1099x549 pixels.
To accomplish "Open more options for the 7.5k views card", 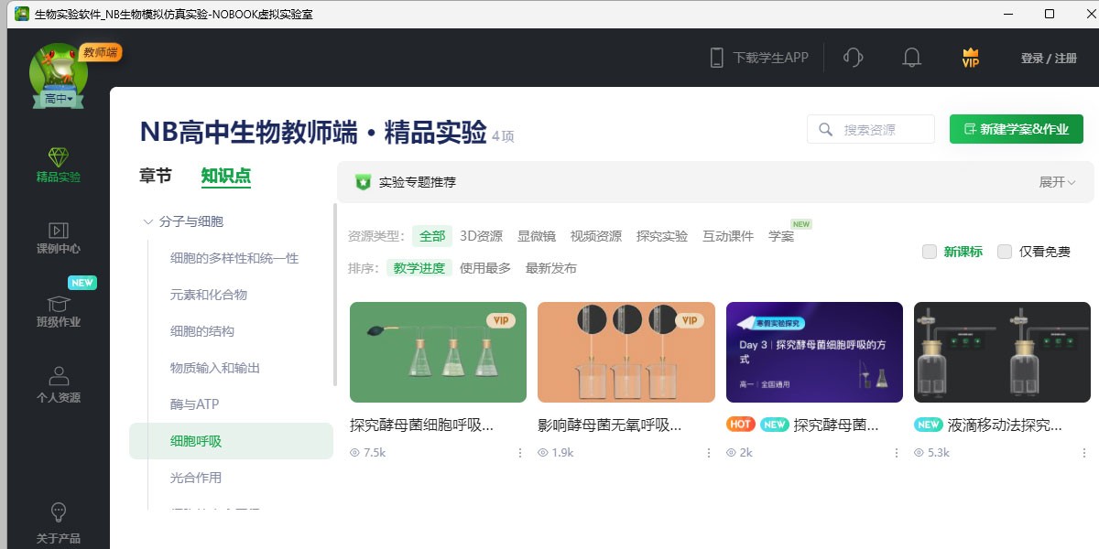I will click(520, 453).
